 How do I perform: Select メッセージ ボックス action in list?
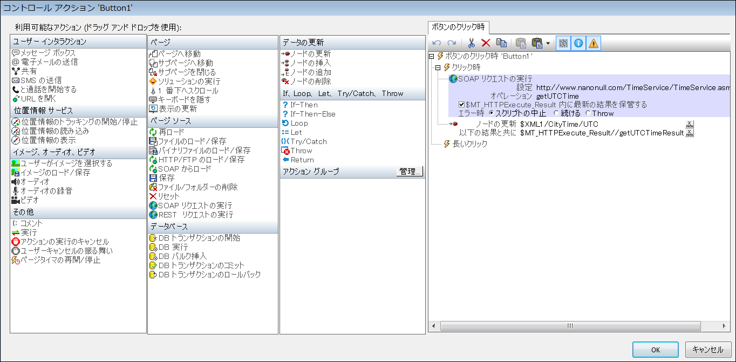(x=47, y=53)
